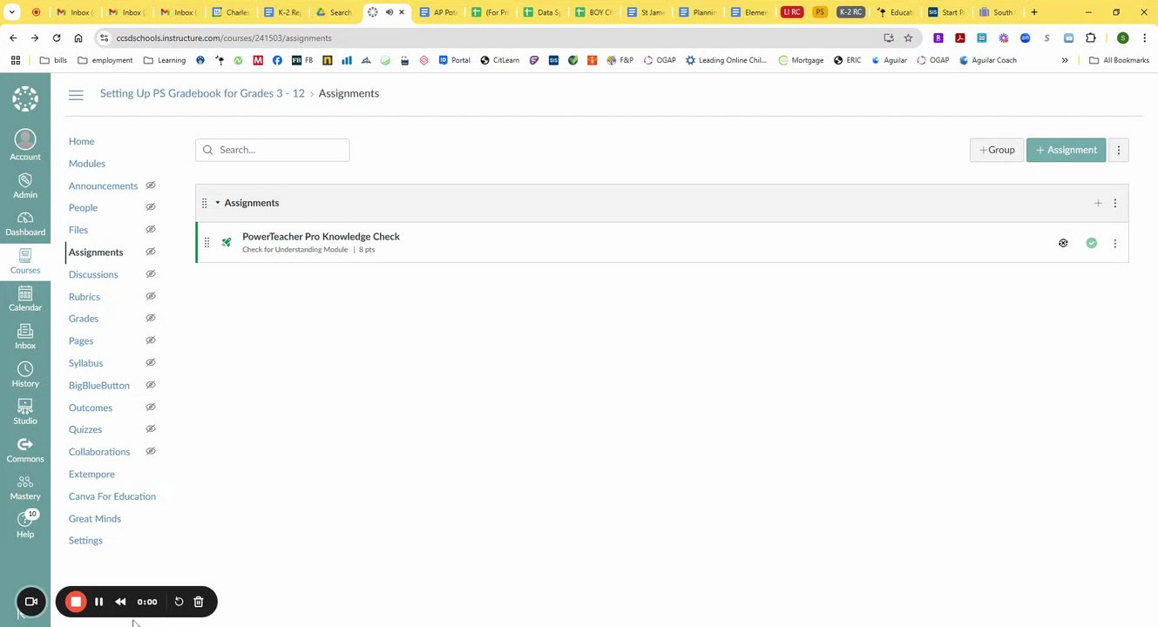Image resolution: width=1158 pixels, height=627 pixels.
Task: Toggle the hamburger course navigation menu
Action: tap(76, 94)
